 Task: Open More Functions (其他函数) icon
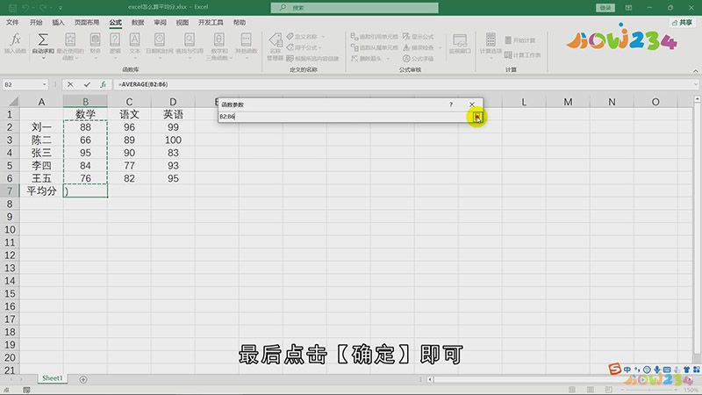pos(246,39)
